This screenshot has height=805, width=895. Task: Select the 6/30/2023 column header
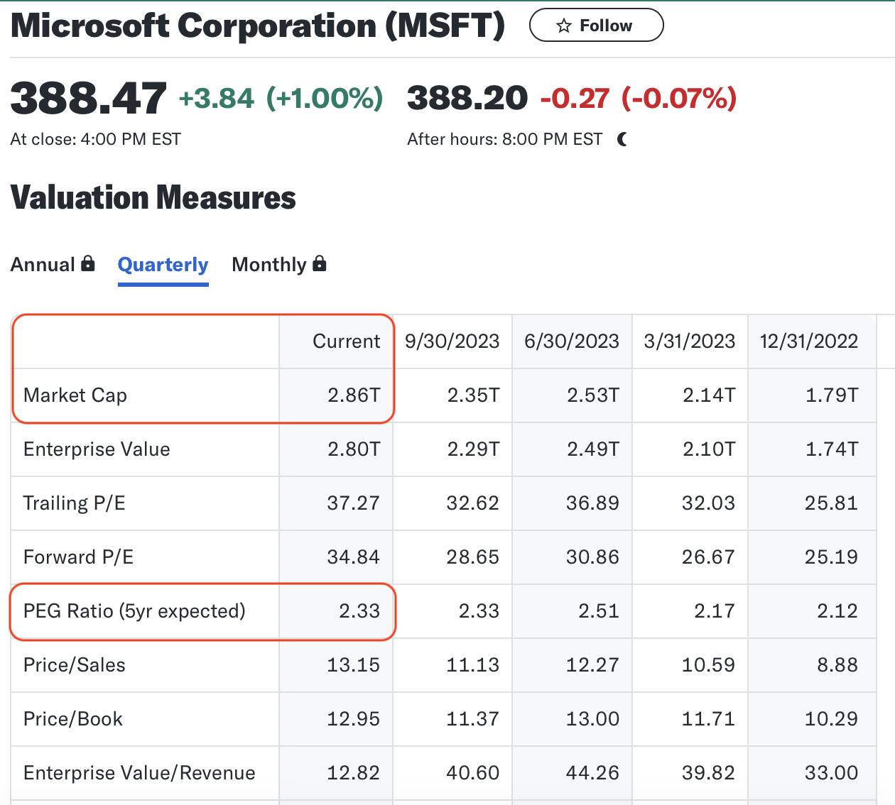click(572, 341)
